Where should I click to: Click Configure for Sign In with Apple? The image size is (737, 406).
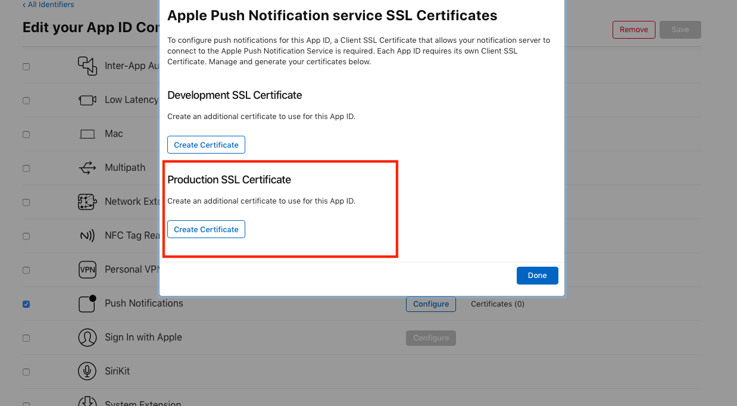point(431,338)
